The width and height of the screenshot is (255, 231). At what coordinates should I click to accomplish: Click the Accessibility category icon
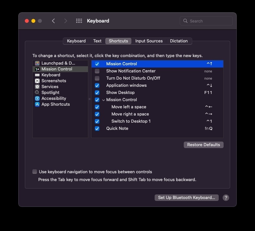tap(37, 99)
